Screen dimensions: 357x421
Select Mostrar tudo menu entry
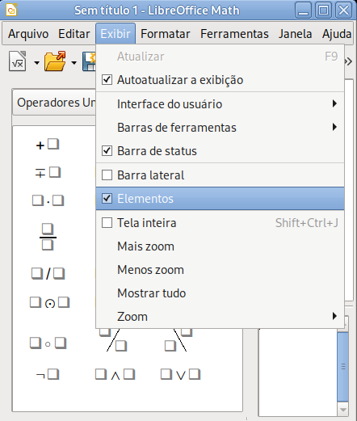point(220,293)
